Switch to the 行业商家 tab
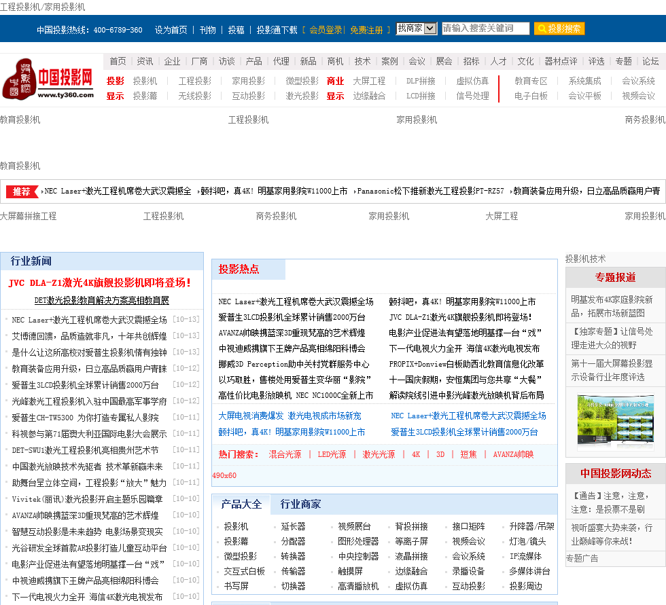 coord(300,504)
